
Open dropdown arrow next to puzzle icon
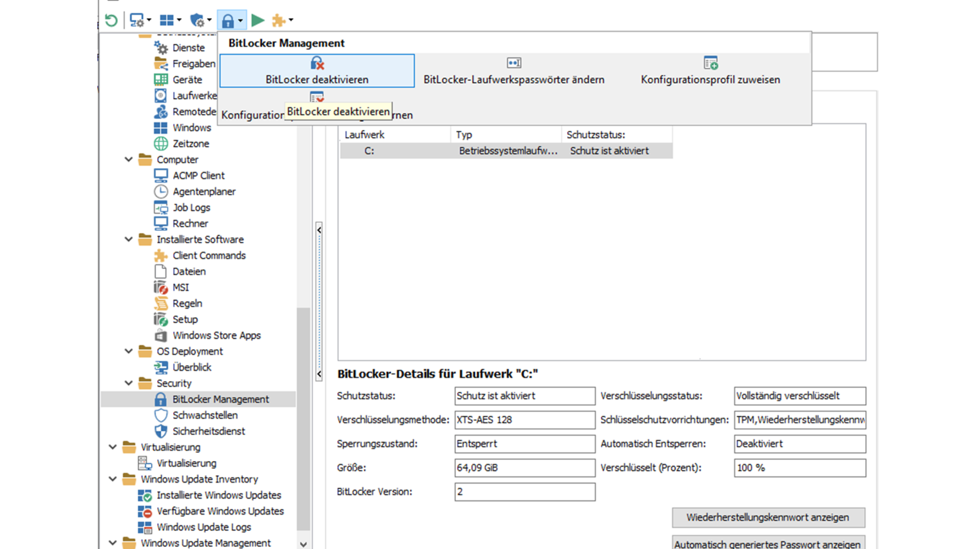(291, 20)
